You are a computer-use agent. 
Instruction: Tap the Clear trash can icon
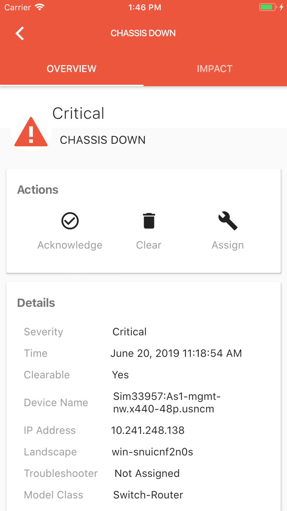[149, 221]
